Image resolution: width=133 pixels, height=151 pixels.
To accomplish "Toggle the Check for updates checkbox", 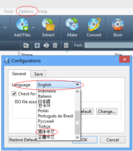I will point(14,94).
